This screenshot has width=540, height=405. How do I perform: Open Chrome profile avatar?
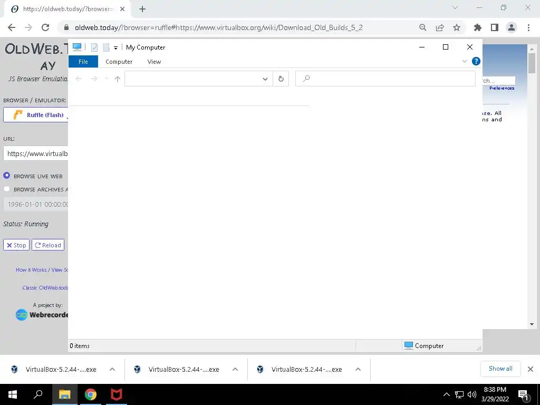point(512,27)
